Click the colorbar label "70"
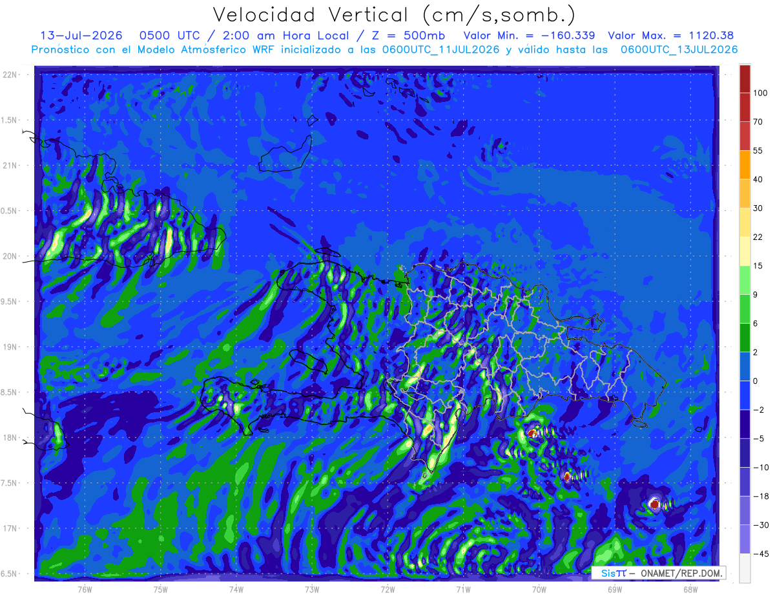Image resolution: width=775 pixels, height=598 pixels. [758, 122]
